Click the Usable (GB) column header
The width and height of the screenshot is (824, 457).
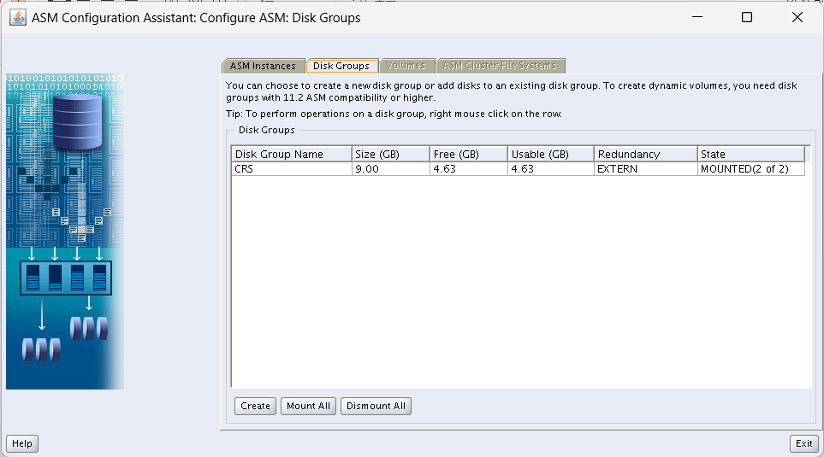click(x=551, y=154)
